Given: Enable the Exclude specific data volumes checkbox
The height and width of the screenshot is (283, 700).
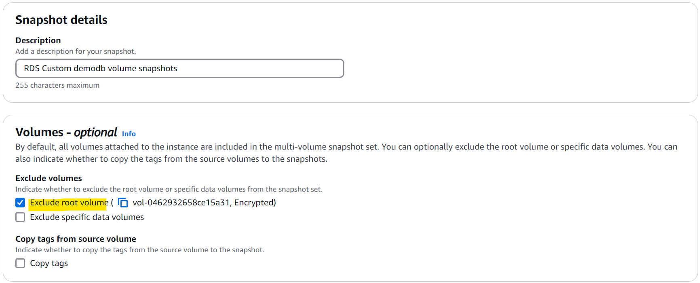Looking at the screenshot, I should coord(20,217).
